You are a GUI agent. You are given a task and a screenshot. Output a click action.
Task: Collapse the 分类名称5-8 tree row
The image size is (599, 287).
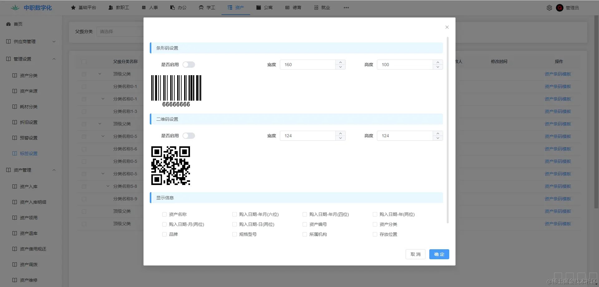pos(108,186)
